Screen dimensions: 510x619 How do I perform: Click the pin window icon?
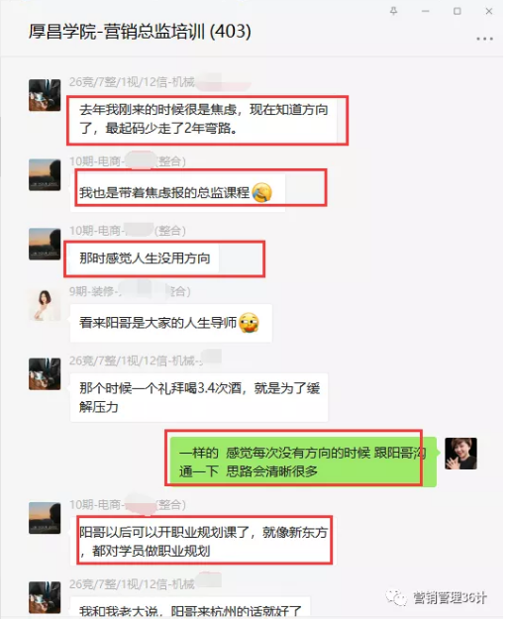coord(393,11)
